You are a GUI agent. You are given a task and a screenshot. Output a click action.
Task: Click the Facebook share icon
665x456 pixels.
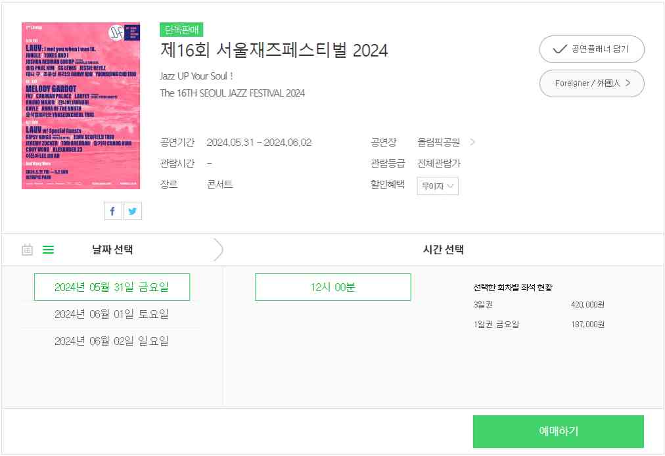[x=112, y=210]
